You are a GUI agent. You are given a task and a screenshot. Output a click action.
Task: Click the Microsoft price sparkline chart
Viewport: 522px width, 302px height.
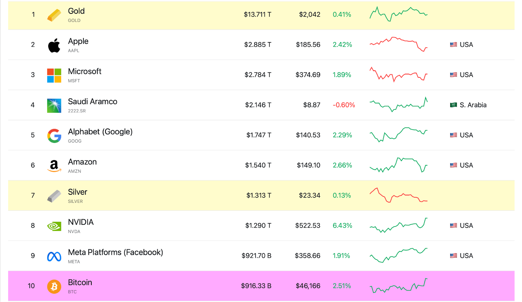[398, 74]
